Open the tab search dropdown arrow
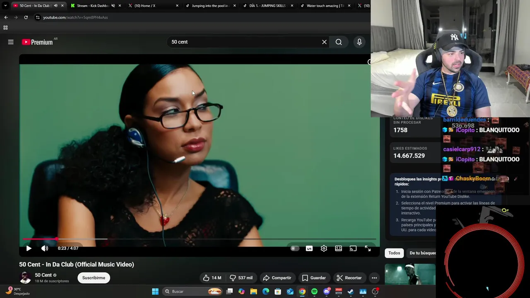 [5, 6]
